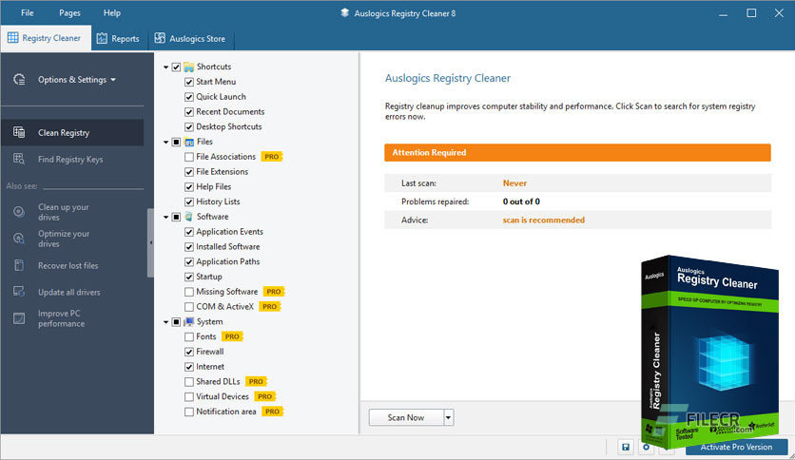Switch to the Reports tab
The height and width of the screenshot is (460, 795).
118,39
